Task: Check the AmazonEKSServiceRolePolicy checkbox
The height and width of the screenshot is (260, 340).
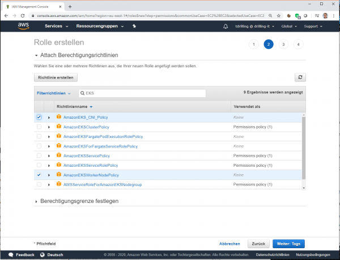Action: 39,165
